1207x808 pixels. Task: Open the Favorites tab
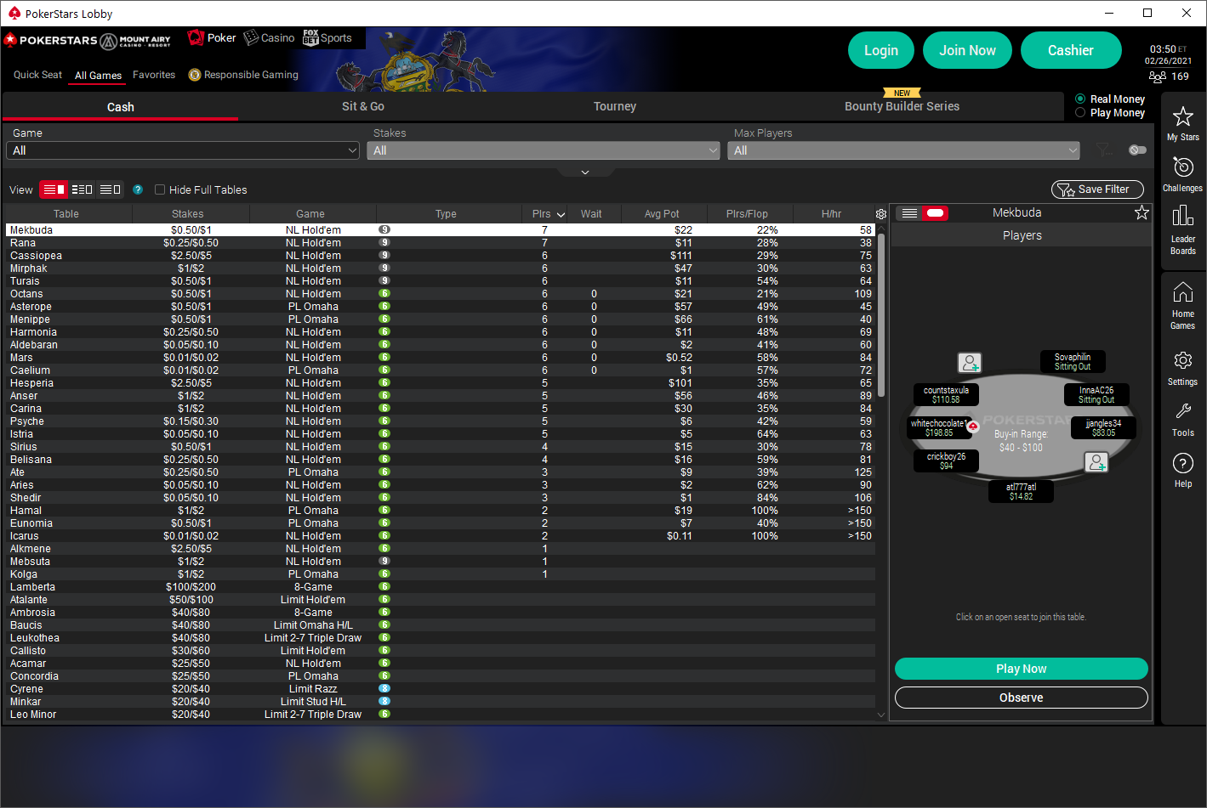pyautogui.click(x=154, y=75)
